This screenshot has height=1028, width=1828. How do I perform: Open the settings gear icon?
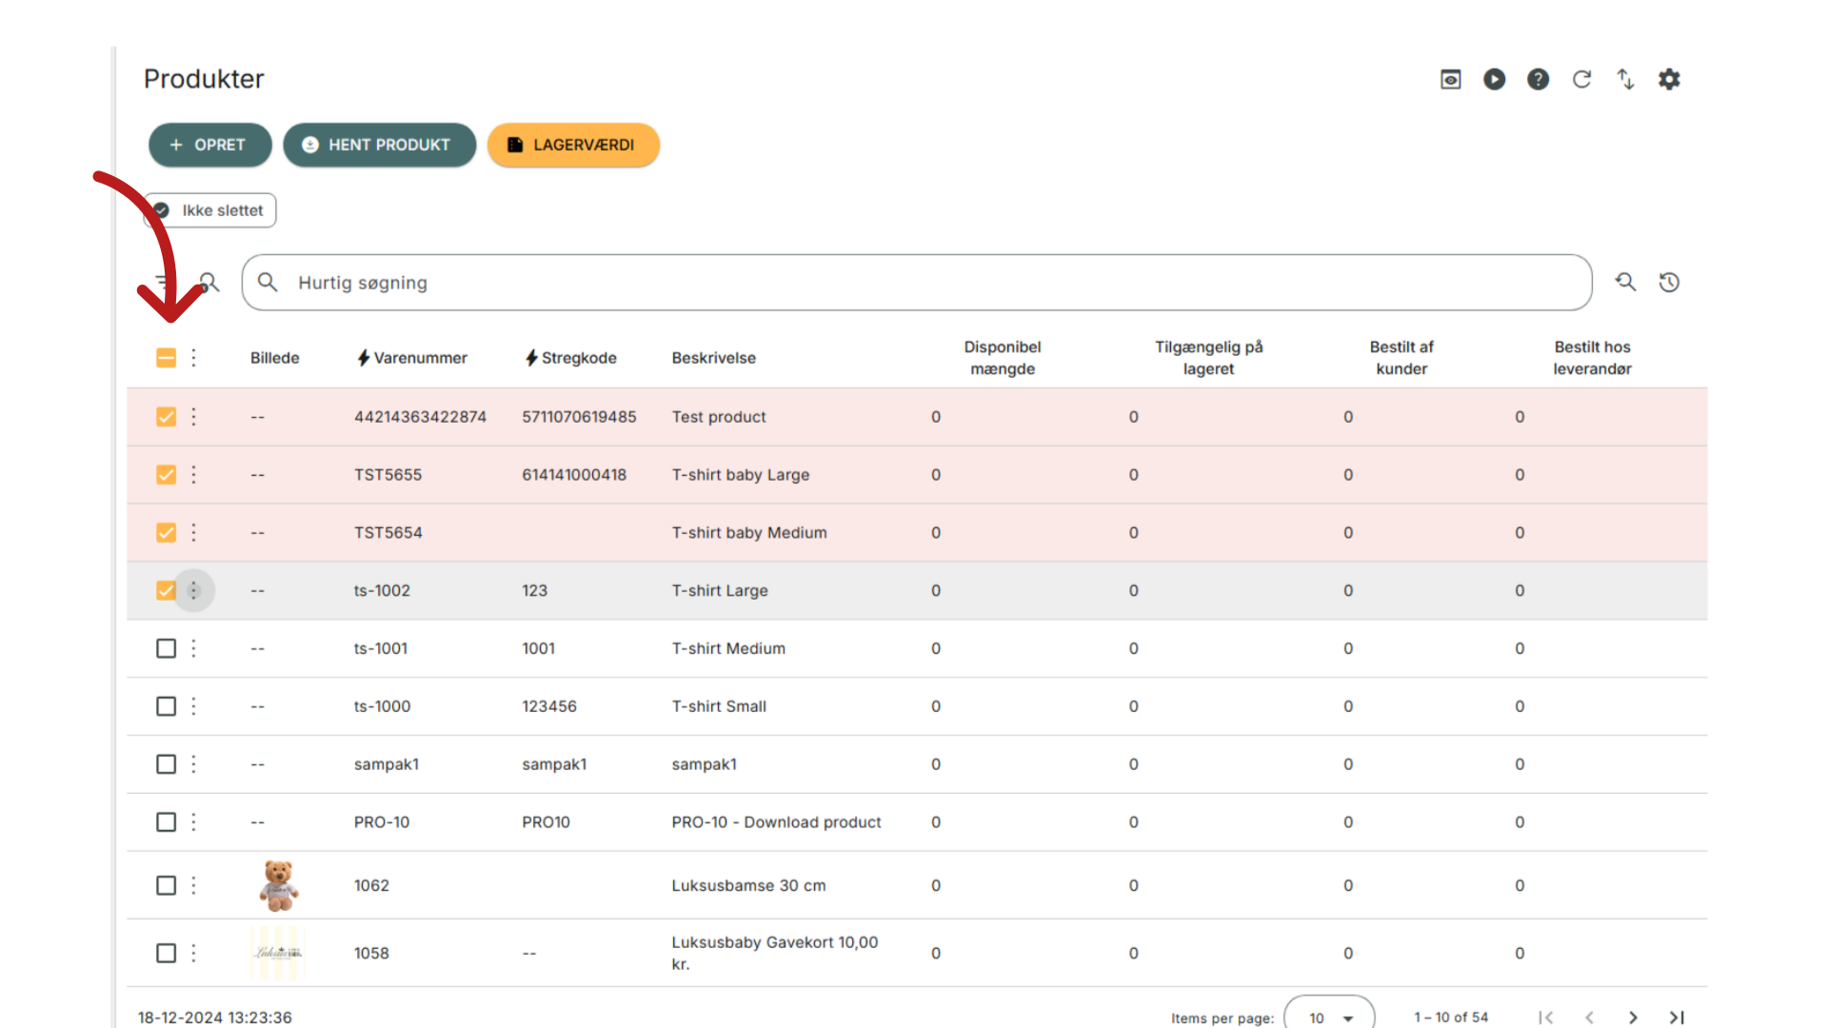pos(1669,79)
